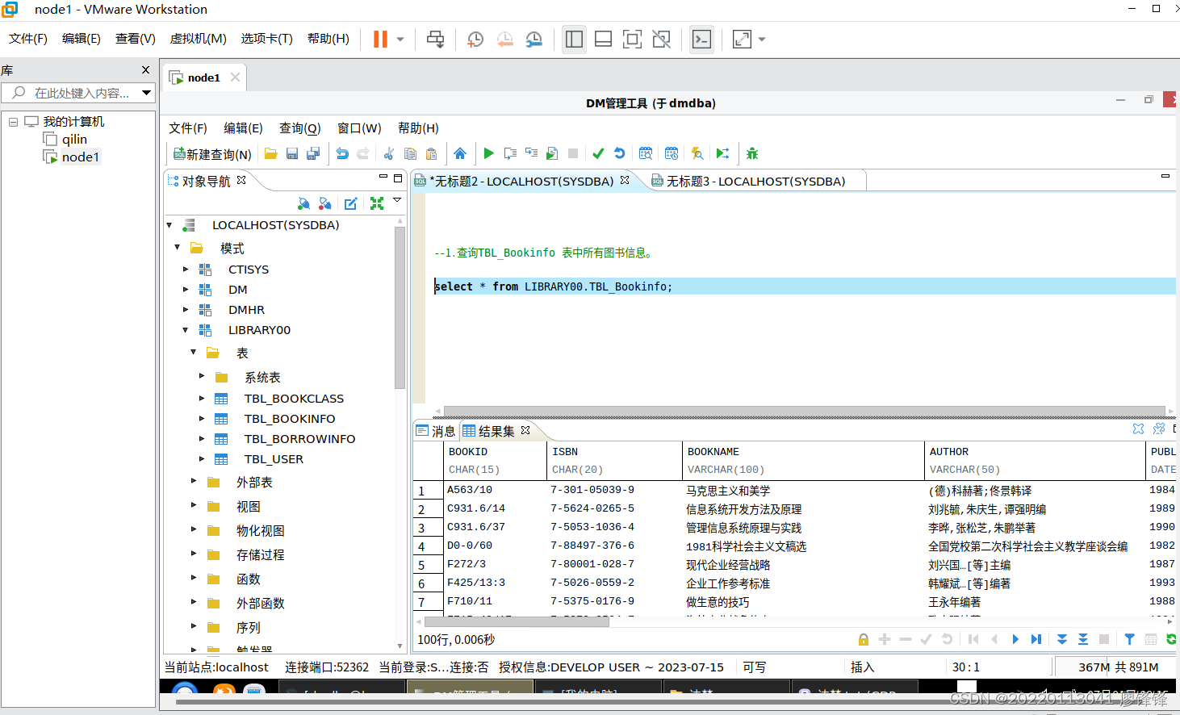Click the red disconnect icon in object navigator
The image size is (1180, 715).
point(324,203)
